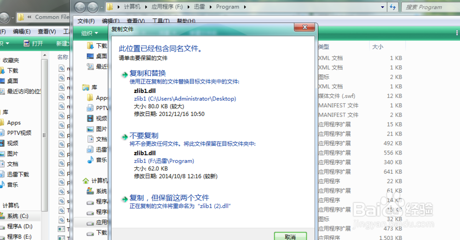
Task: Click the 556 KB 应用程序扩展 row
Action: click(360, 153)
